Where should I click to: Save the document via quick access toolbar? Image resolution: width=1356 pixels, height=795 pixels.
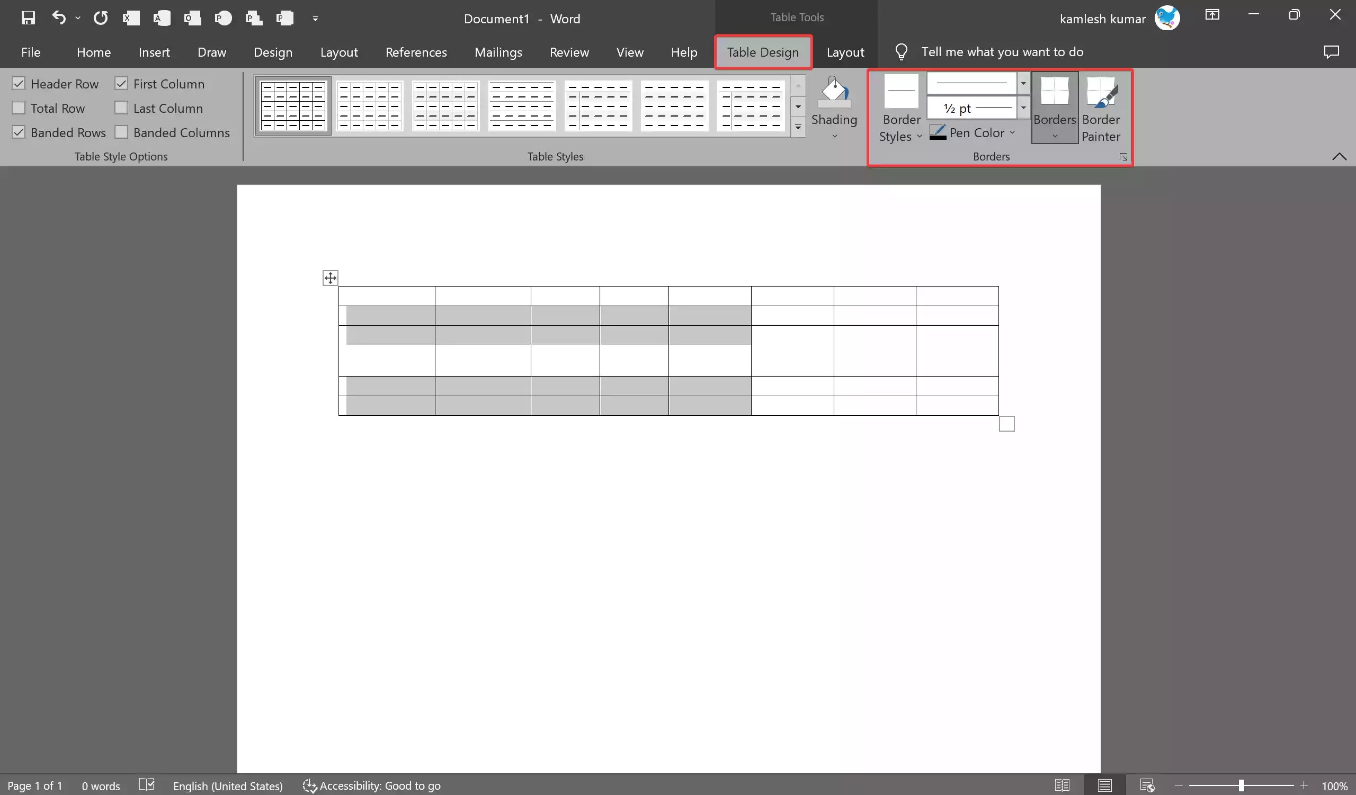(x=28, y=18)
